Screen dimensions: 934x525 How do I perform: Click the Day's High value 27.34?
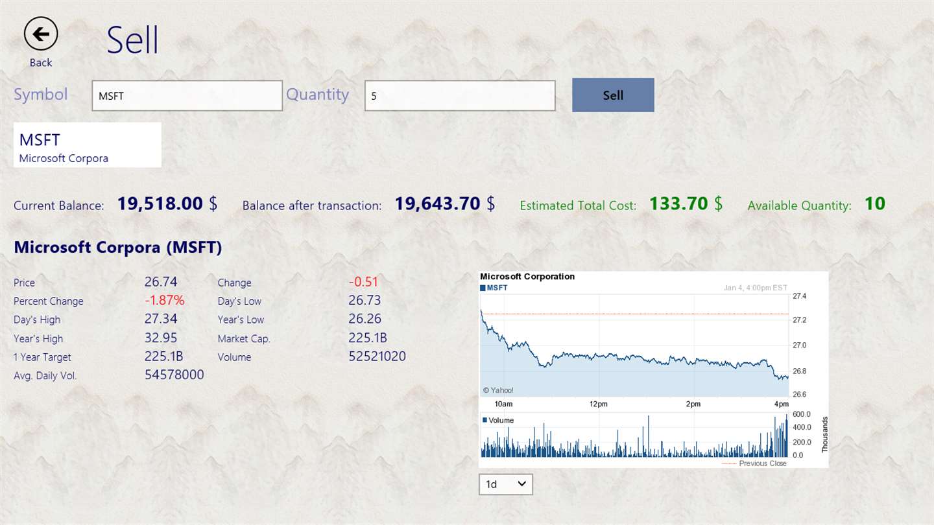161,319
